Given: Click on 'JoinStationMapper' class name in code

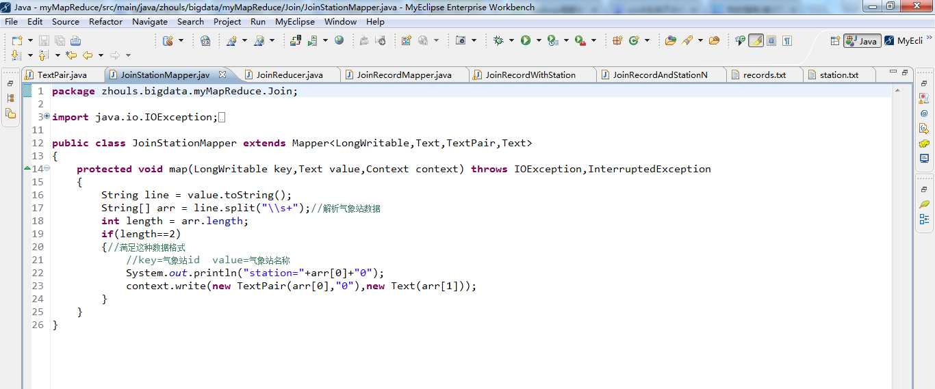Looking at the screenshot, I should pos(184,143).
